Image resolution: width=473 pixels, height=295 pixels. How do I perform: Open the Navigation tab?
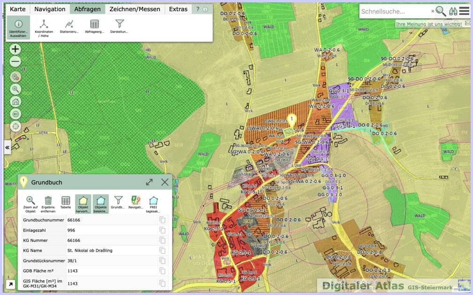[50, 9]
